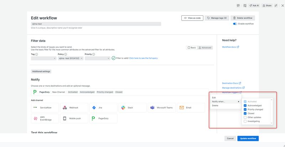Uncheck the Priority changed checkbox
Screen dimensions: 285x147
click(245, 110)
